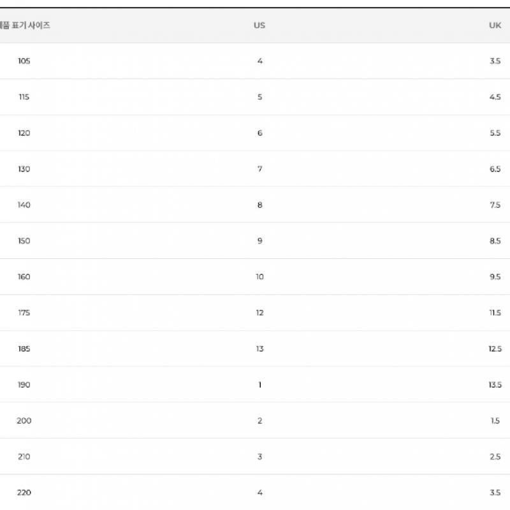Click the 제품 표기 사이즈 column header
Image resolution: width=510 pixels, height=510 pixels.
25,25
